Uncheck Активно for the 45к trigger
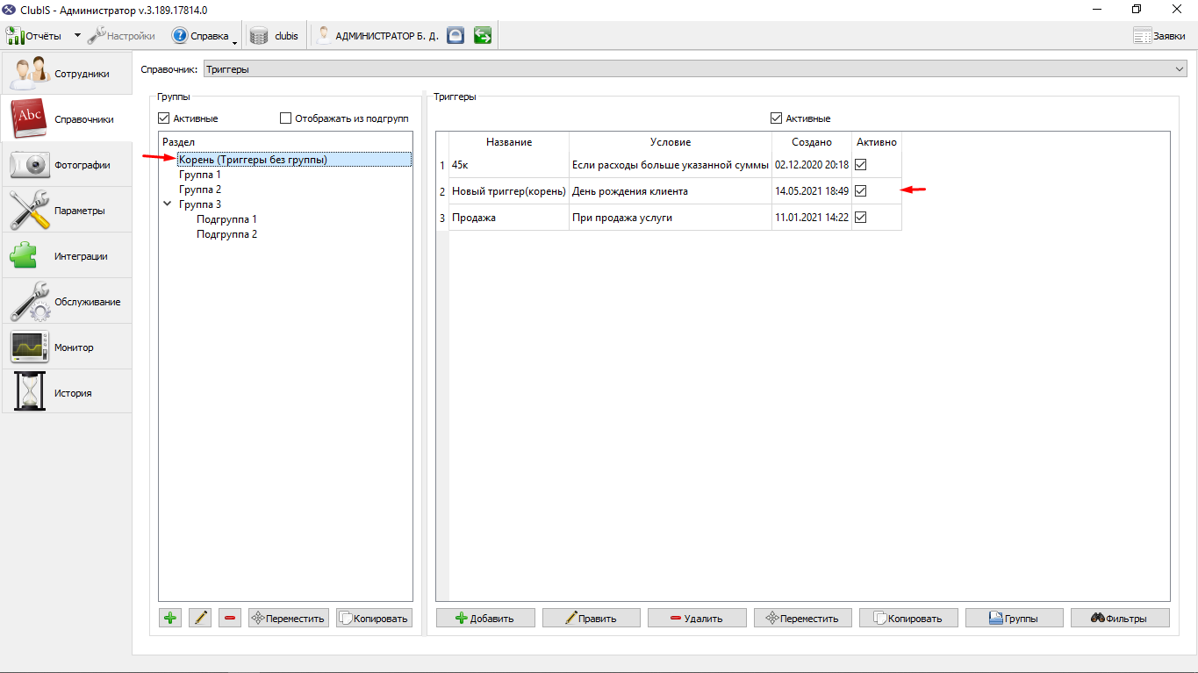Image resolution: width=1198 pixels, height=673 pixels. (x=860, y=164)
